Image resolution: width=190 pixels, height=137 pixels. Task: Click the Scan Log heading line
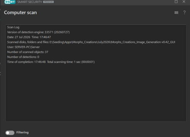pyautogui.click(x=13, y=27)
